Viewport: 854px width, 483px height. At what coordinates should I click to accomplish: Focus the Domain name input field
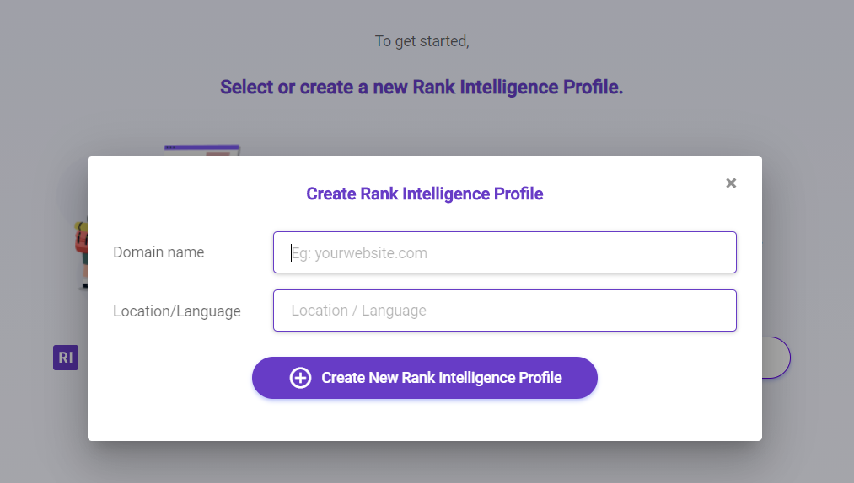pyautogui.click(x=504, y=252)
